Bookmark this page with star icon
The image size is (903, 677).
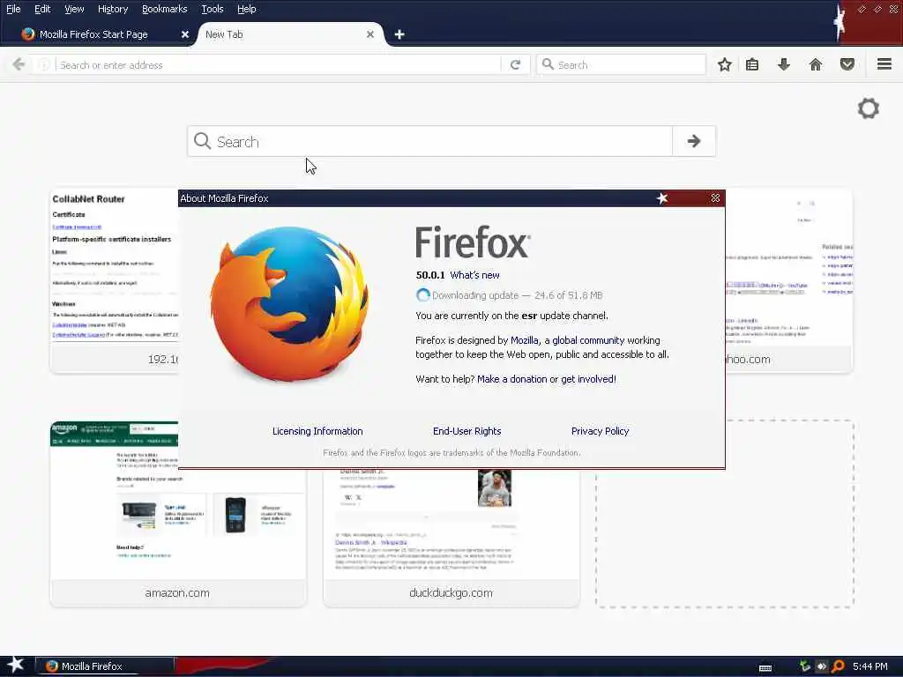[x=725, y=64]
